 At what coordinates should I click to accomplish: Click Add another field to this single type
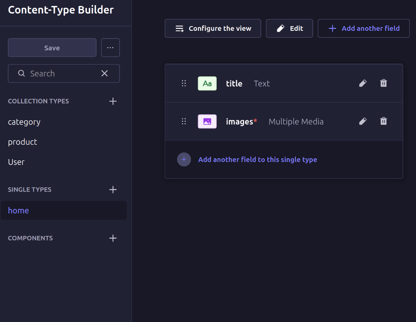coord(257,160)
